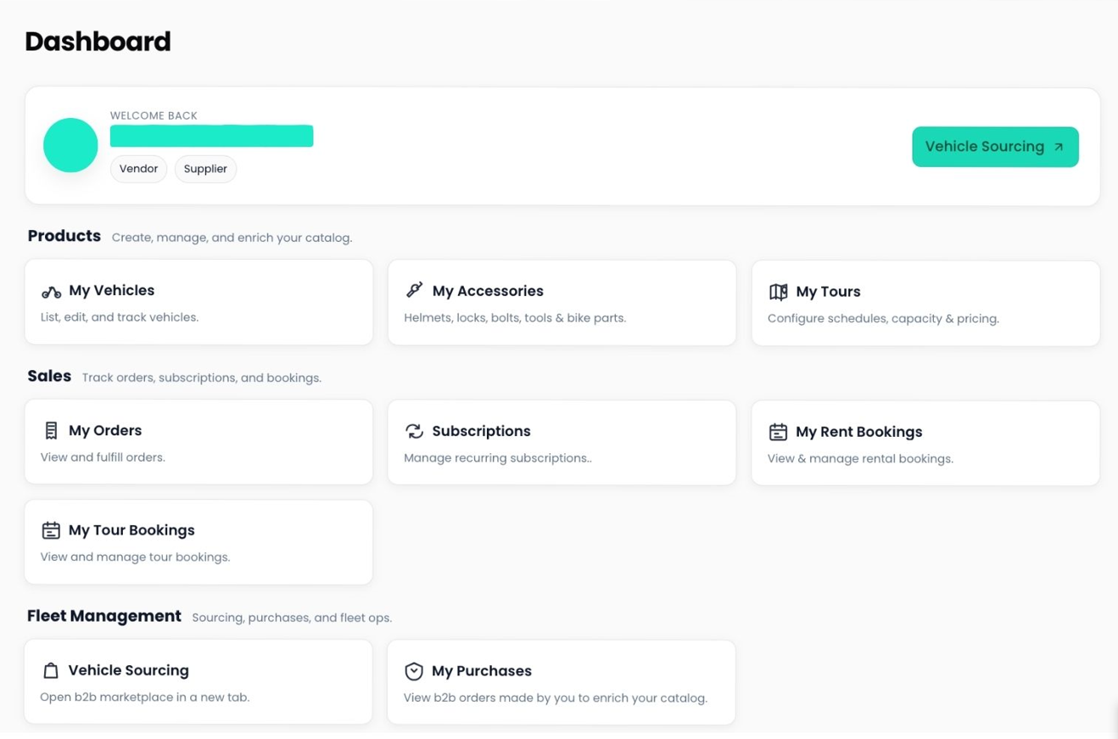Click the recurring arrows icon on Subscriptions card
This screenshot has width=1118, height=739.
(414, 431)
